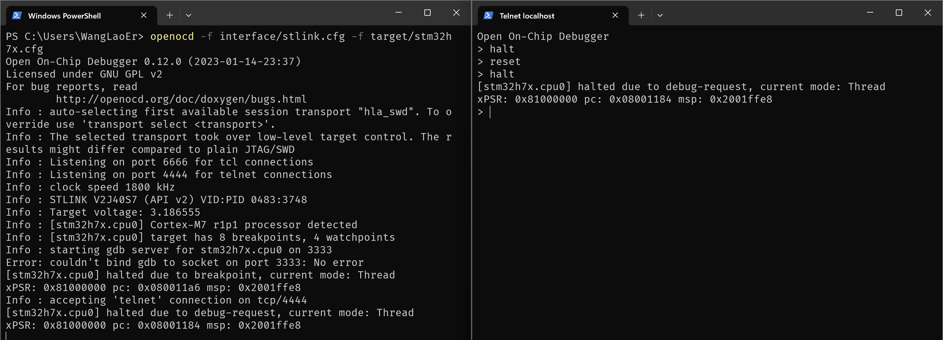Viewport: 943px width, 340px height.
Task: Close the Windows PowerShell tab
Action: 144,15
